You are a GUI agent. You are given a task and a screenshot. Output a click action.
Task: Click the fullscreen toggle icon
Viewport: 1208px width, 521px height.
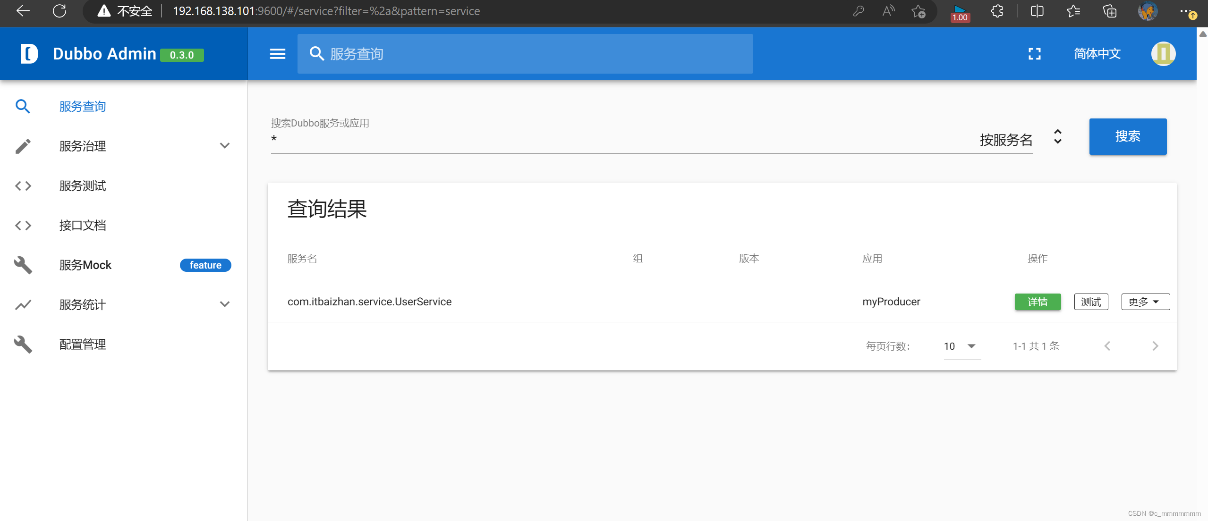[1034, 54]
